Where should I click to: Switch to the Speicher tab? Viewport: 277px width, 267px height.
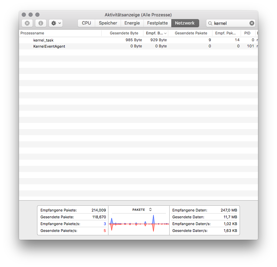[108, 23]
